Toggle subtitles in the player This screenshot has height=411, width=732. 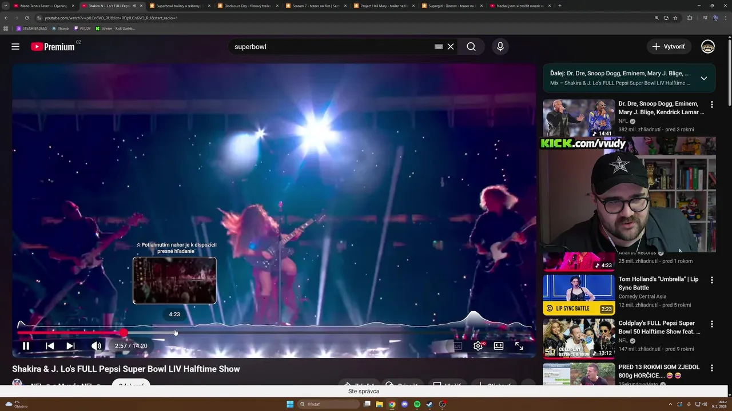(x=457, y=346)
